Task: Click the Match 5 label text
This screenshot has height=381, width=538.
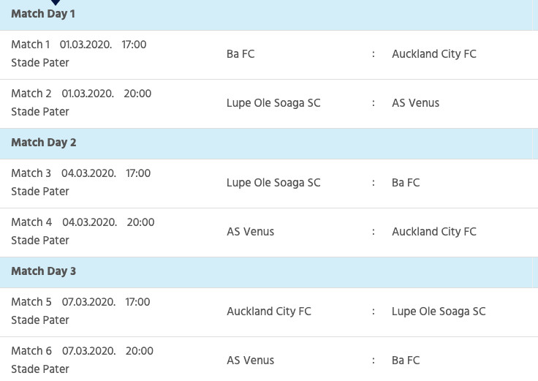Action: coord(31,302)
